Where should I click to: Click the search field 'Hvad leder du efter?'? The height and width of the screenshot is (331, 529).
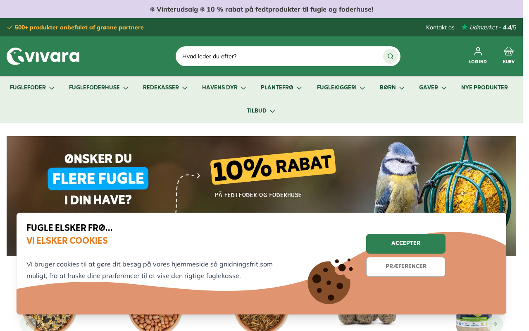click(281, 56)
